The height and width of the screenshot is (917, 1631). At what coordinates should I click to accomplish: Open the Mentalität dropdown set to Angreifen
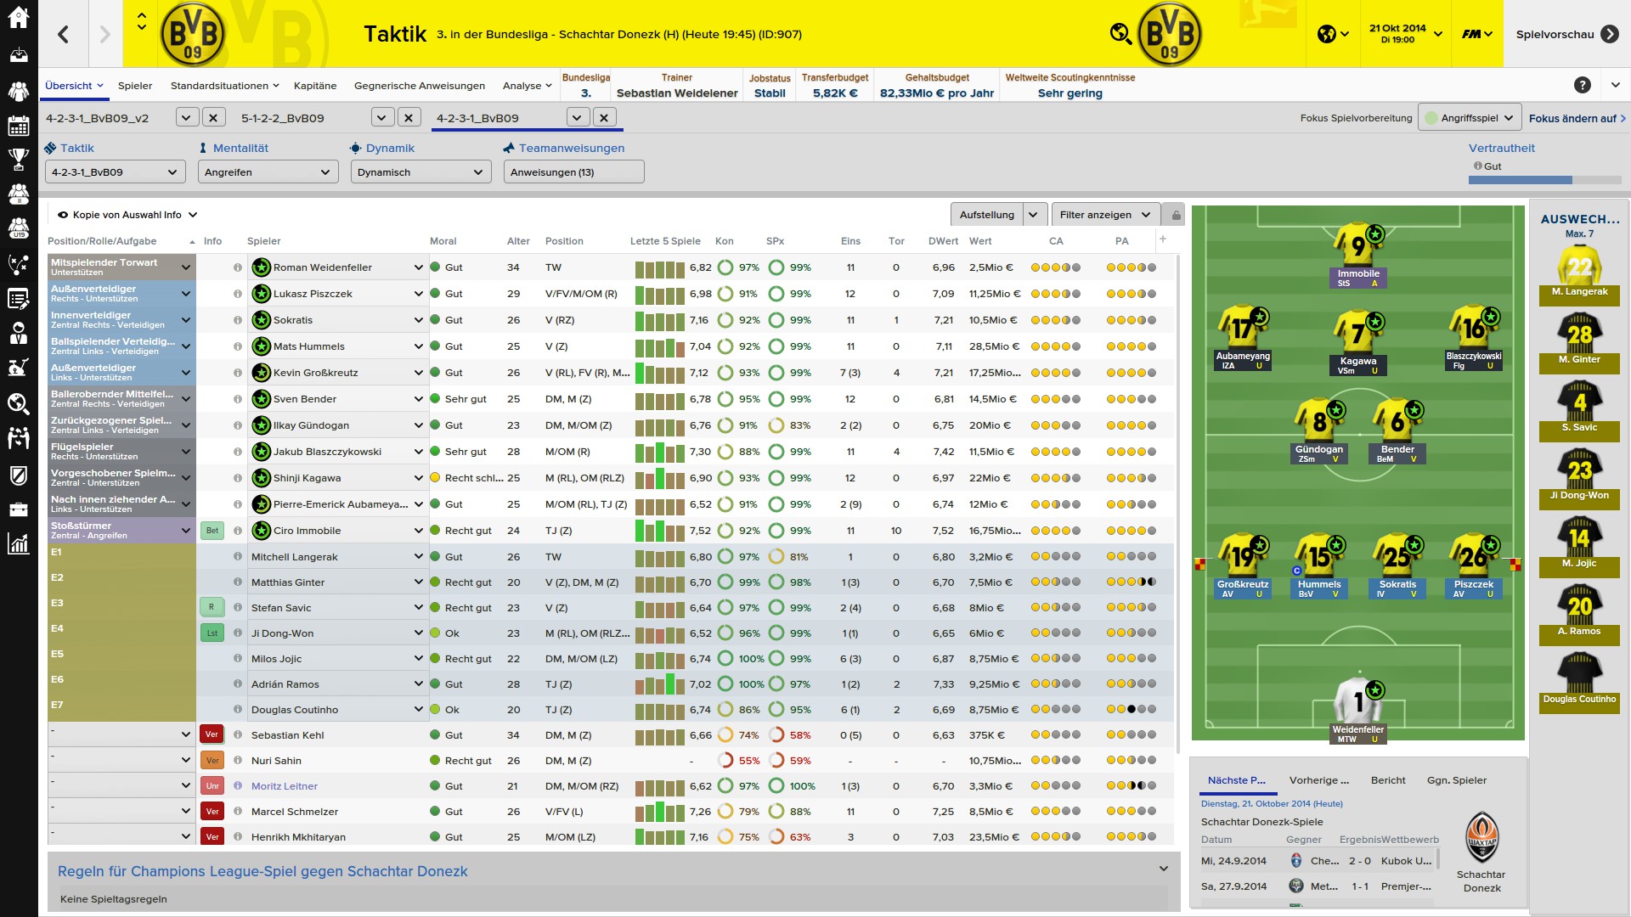pos(268,172)
